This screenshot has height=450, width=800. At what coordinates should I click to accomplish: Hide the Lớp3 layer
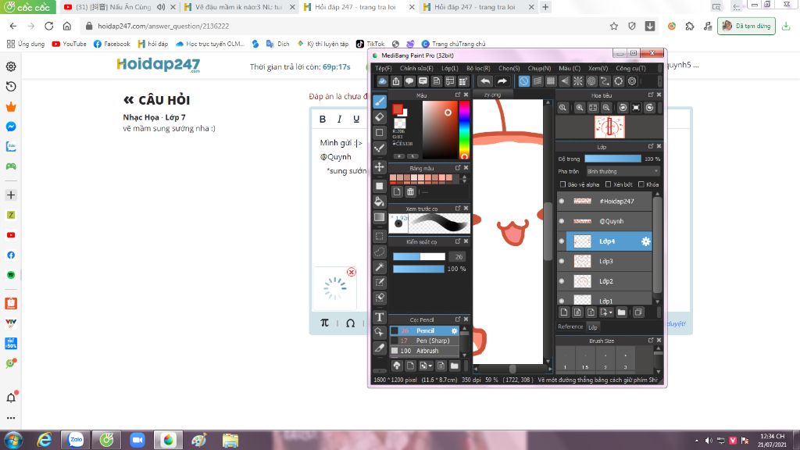click(x=562, y=261)
